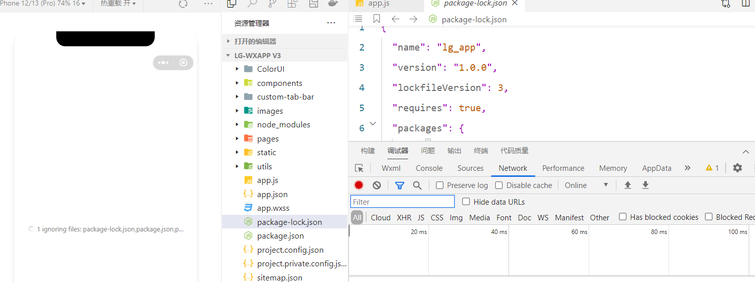Viewport: 755px width, 282px height.
Task: Select the XHR request type filter
Action: (404, 217)
